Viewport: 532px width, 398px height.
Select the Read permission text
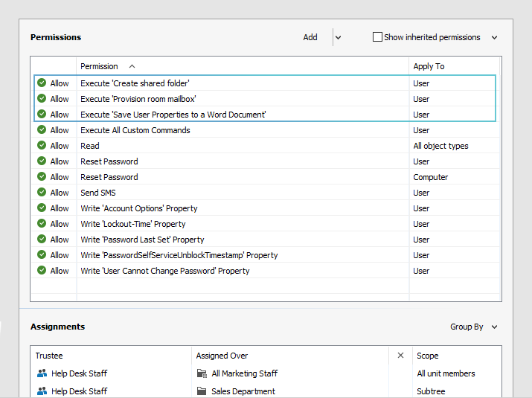[90, 146]
